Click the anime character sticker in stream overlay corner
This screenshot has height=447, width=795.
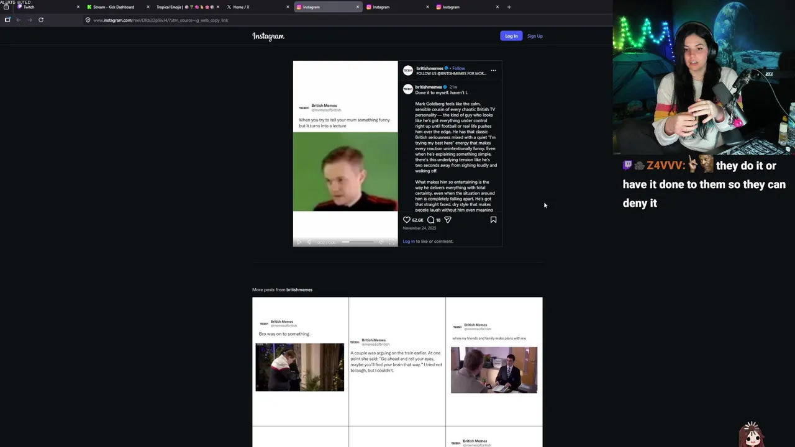point(752,434)
